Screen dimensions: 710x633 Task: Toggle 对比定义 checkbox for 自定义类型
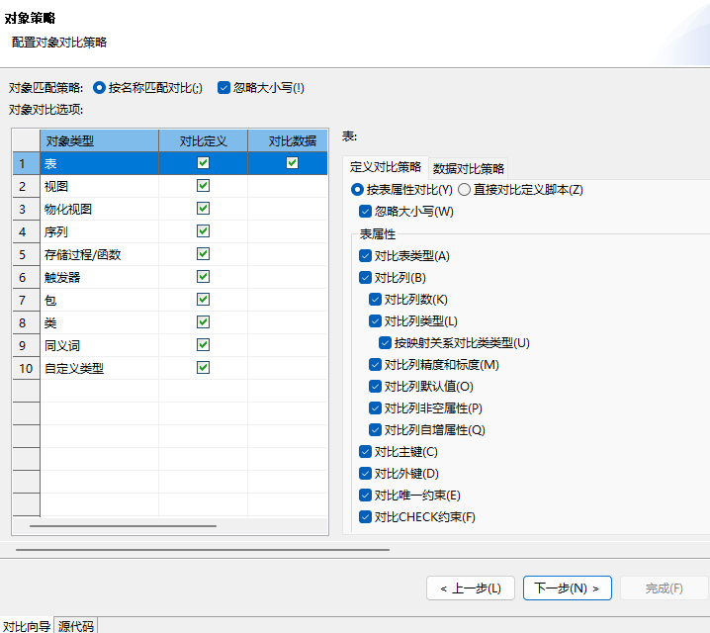pyautogui.click(x=204, y=368)
